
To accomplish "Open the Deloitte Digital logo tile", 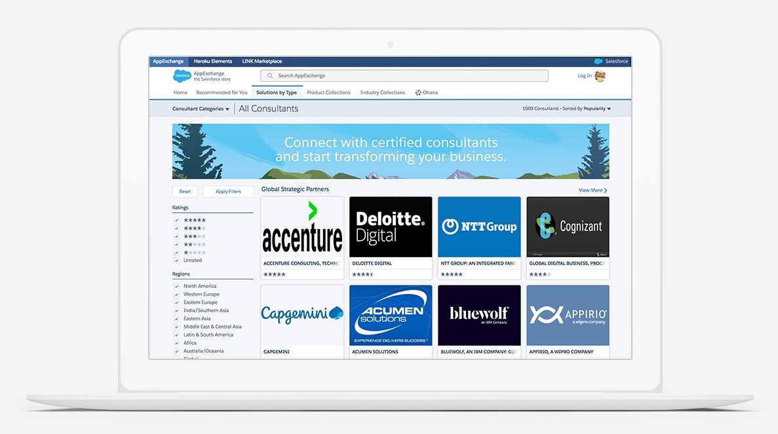I will [391, 227].
